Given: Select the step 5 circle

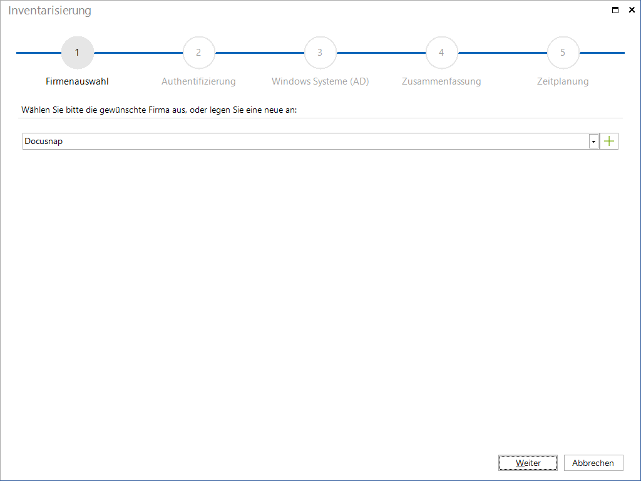Looking at the screenshot, I should 563,53.
